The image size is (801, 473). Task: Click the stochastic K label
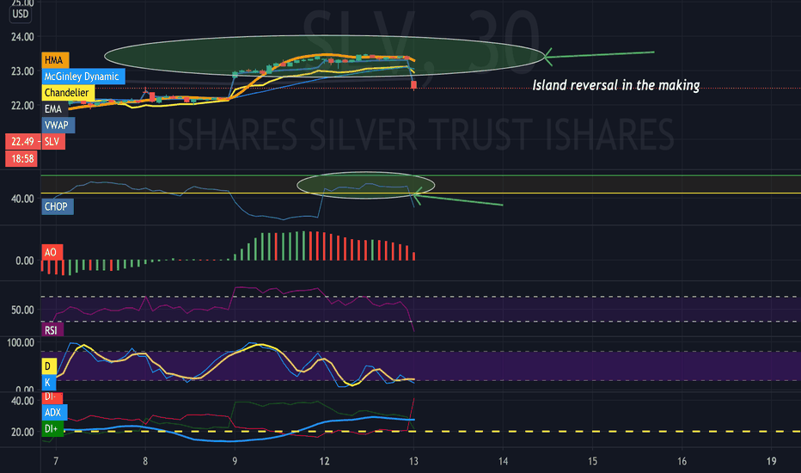[48, 383]
